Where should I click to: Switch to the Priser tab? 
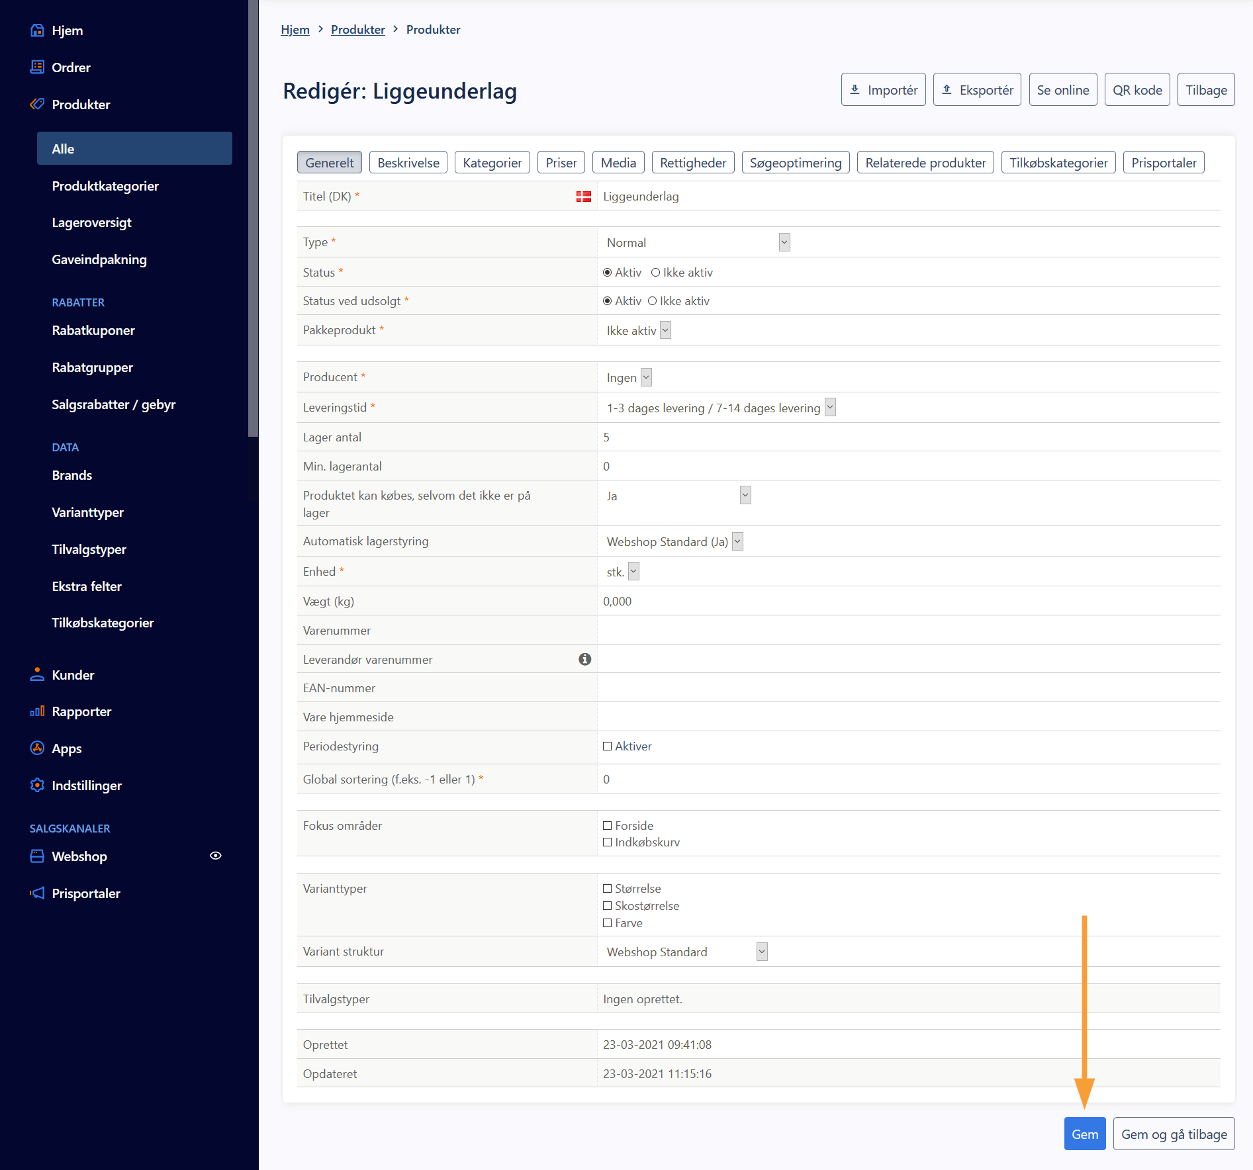tap(561, 163)
